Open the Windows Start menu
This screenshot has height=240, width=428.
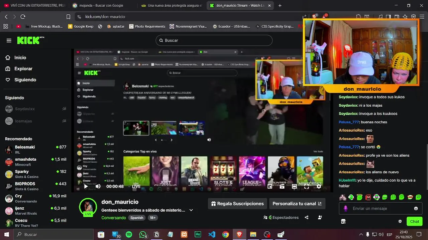point(6,235)
